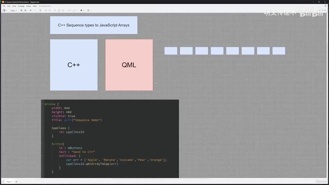Click the line color pencil icon
The image size is (329, 185).
coord(59,11)
